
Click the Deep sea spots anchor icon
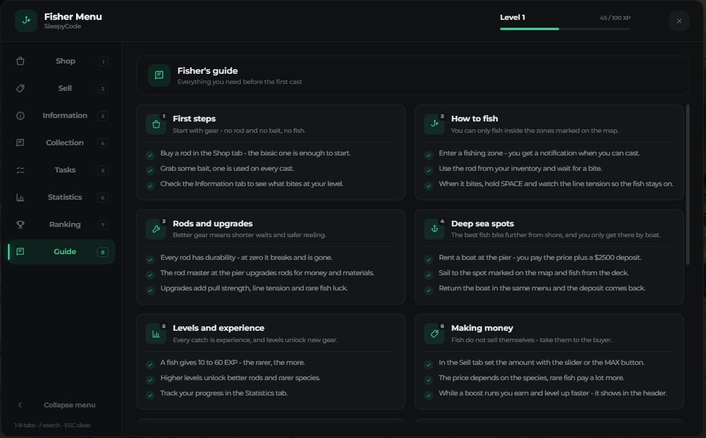tap(434, 229)
